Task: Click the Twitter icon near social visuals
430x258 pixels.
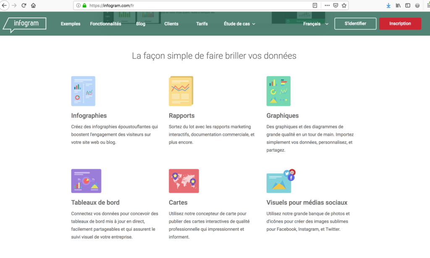Action: [287, 173]
